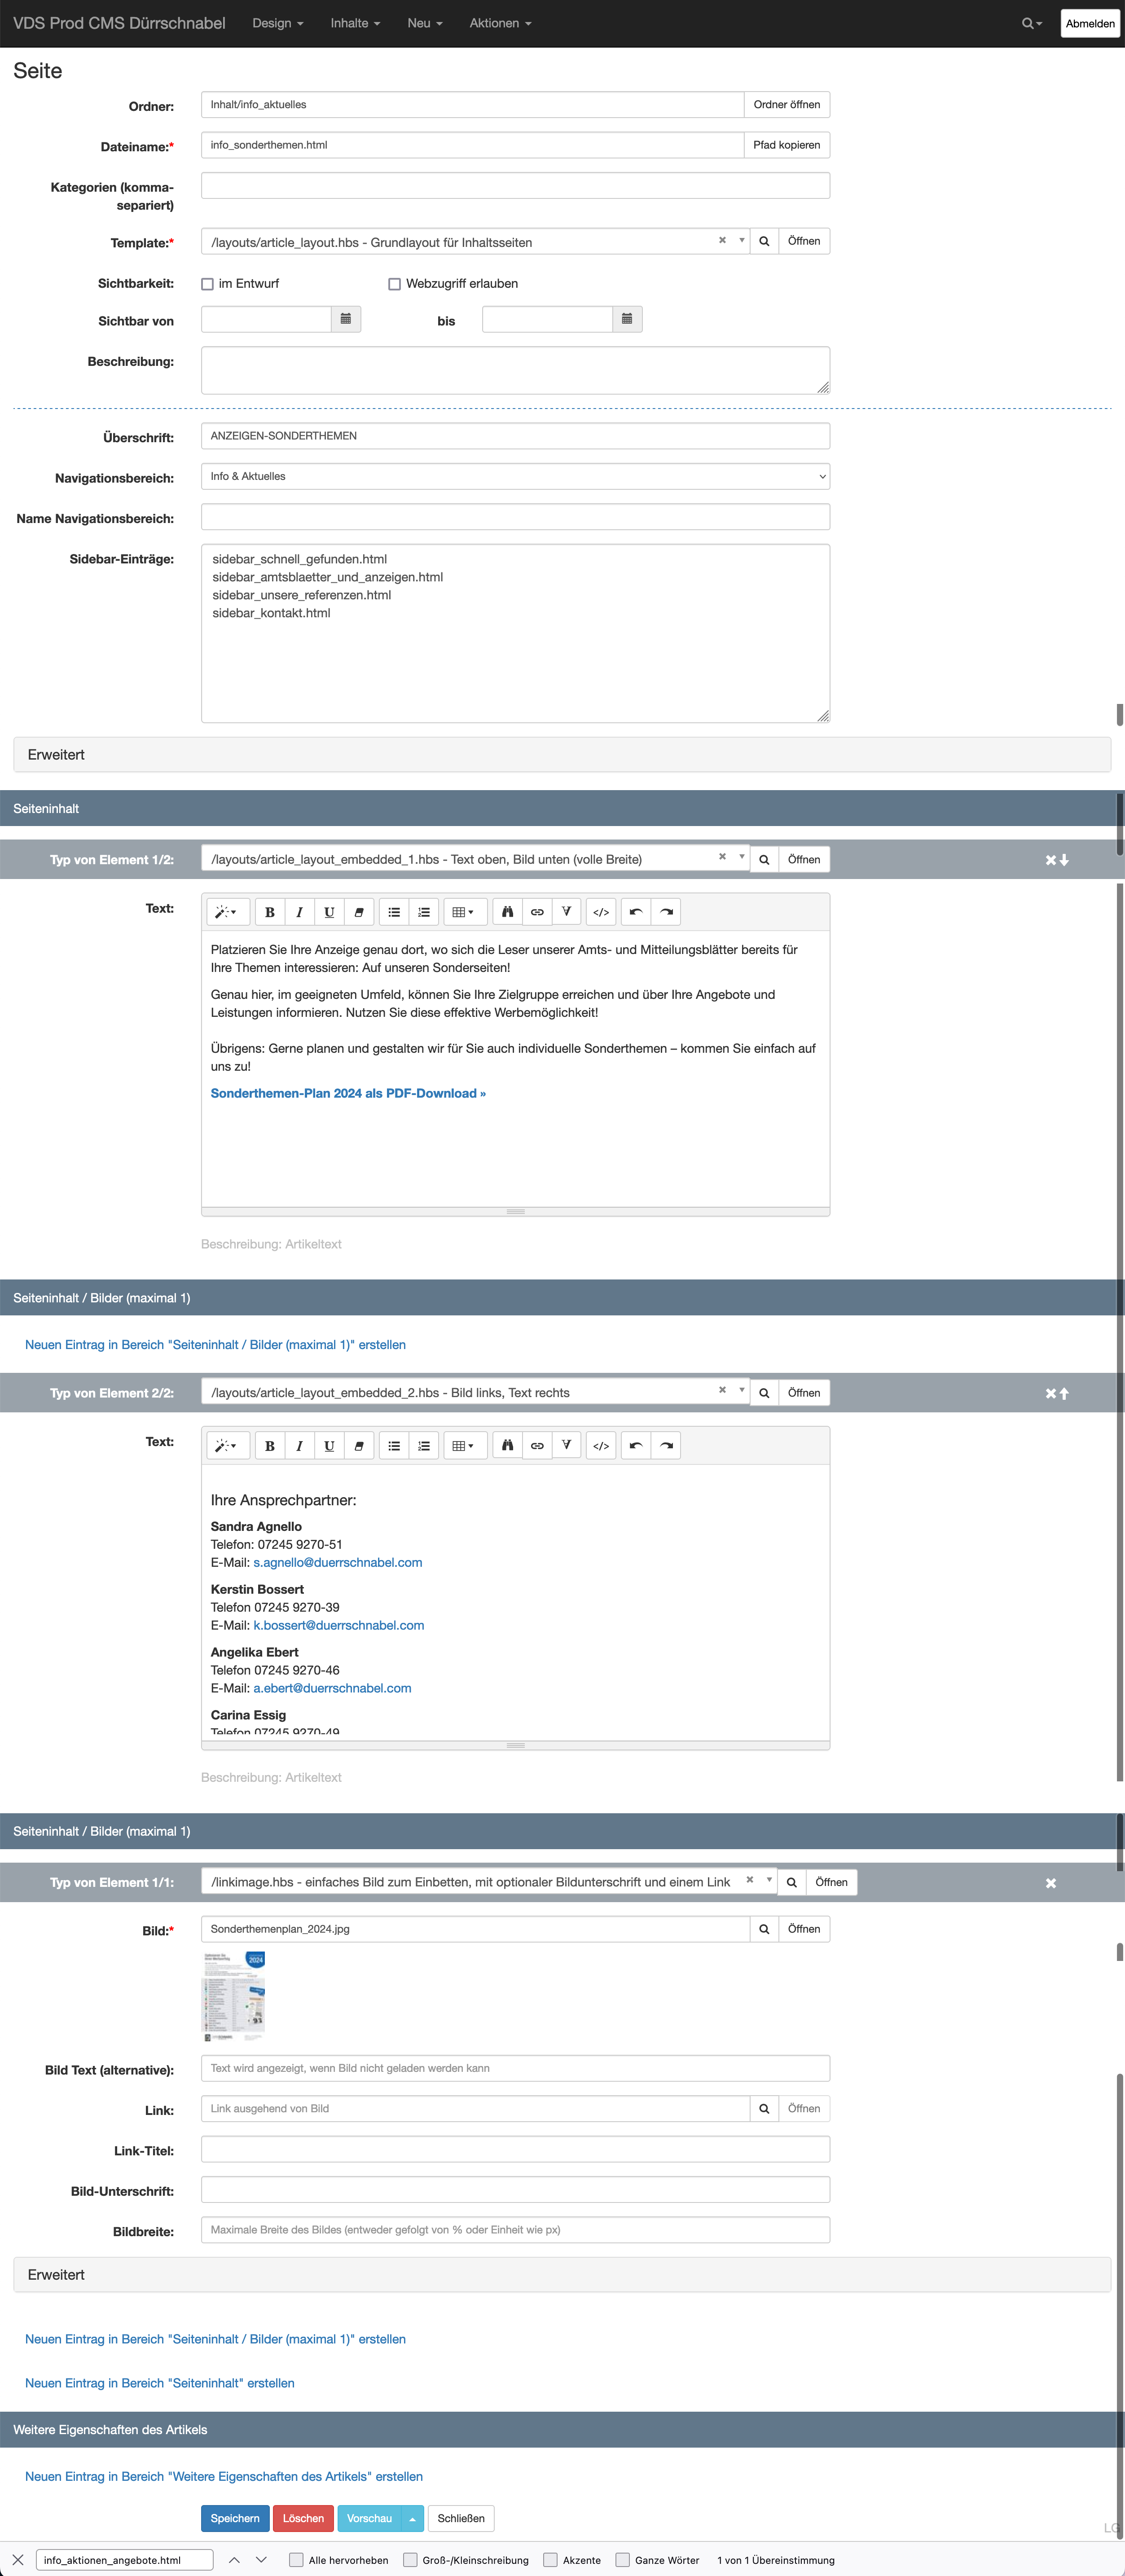The image size is (1125, 2576).
Task: Click Neuen Eintrag in Bereich "Seiteninhalt" erstellen link
Action: 160,2383
